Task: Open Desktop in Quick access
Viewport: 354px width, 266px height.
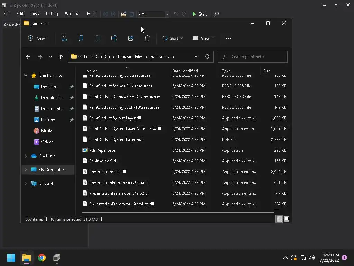Action: [48, 87]
